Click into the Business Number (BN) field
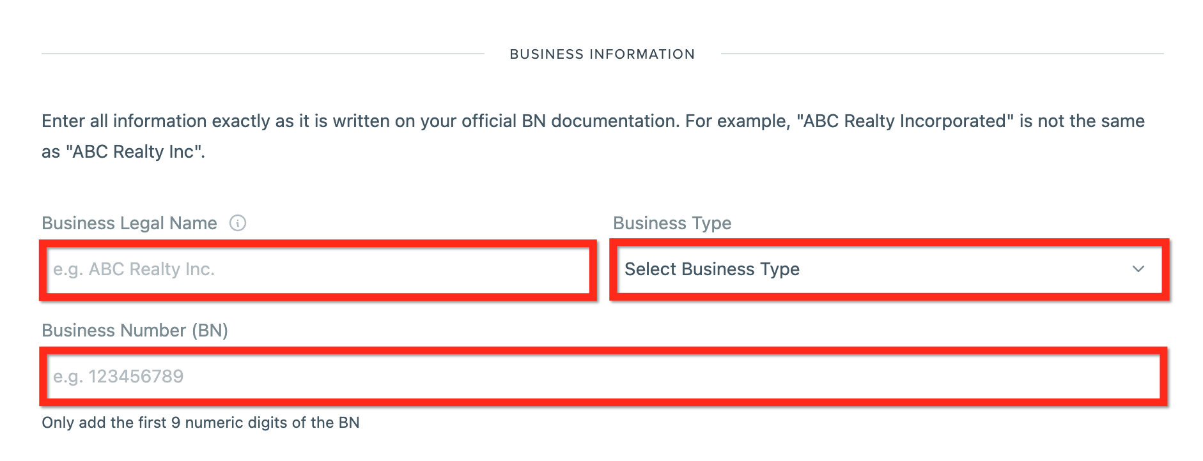This screenshot has height=461, width=1203. 603,377
